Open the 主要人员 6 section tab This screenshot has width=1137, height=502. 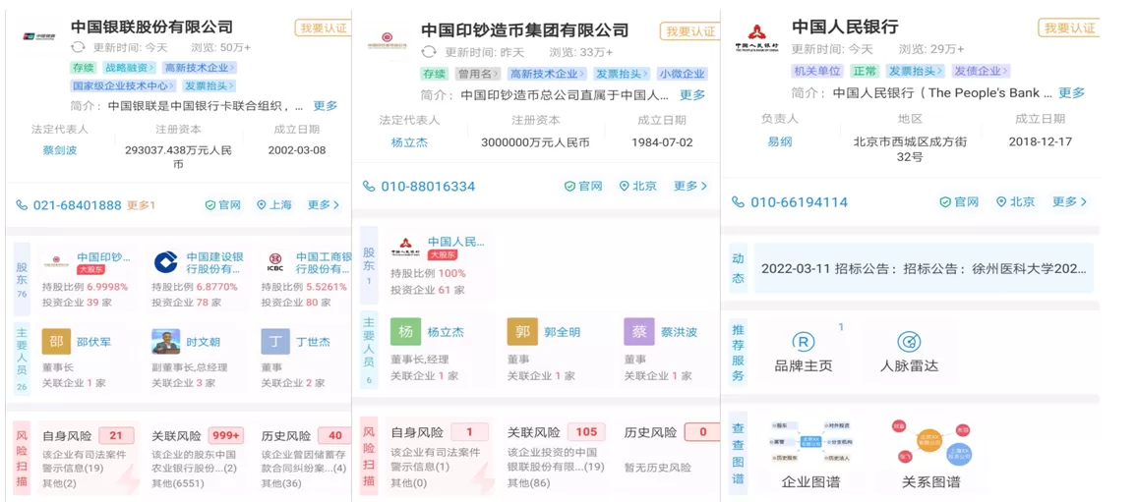369,348
